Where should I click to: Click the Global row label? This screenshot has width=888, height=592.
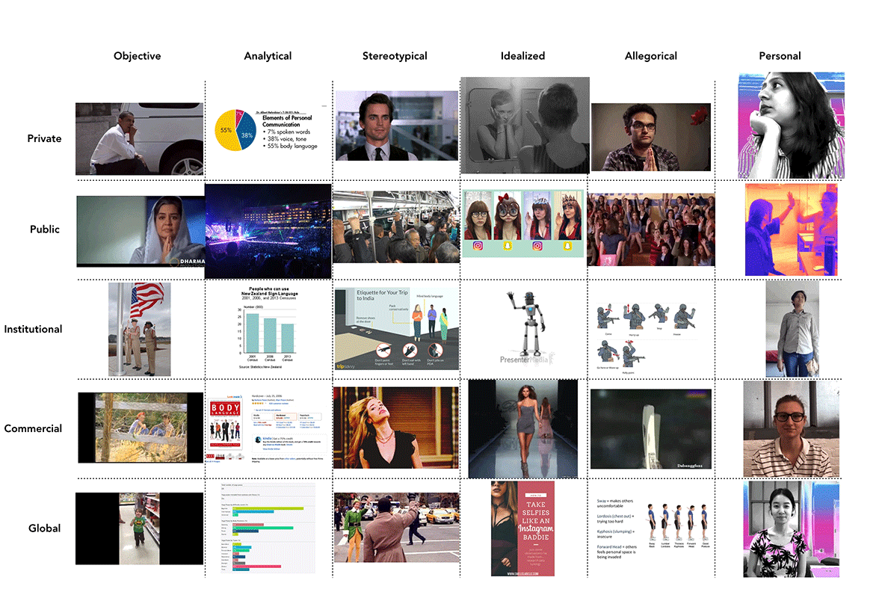[44, 528]
